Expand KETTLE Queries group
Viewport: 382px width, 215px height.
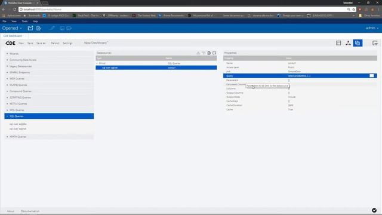[49, 104]
